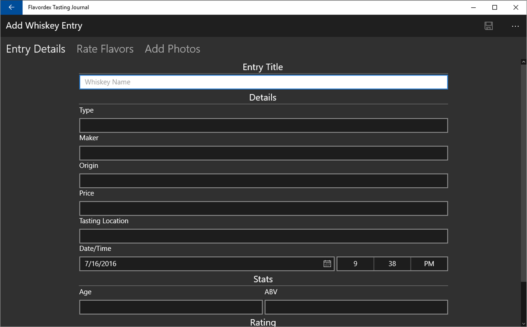527x327 pixels.
Task: Click the back arrow in title bar
Action: (11, 7)
